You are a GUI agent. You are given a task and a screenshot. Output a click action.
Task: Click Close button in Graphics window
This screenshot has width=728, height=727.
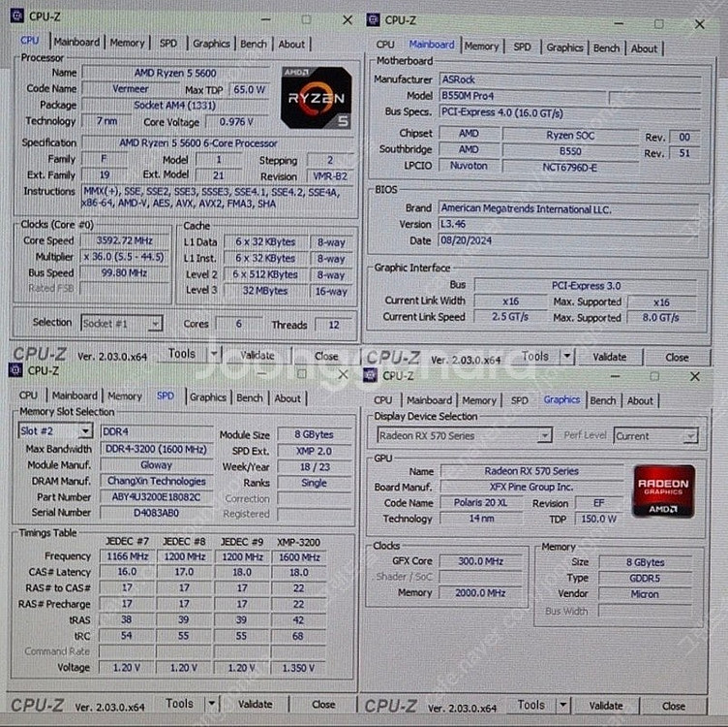point(674,706)
